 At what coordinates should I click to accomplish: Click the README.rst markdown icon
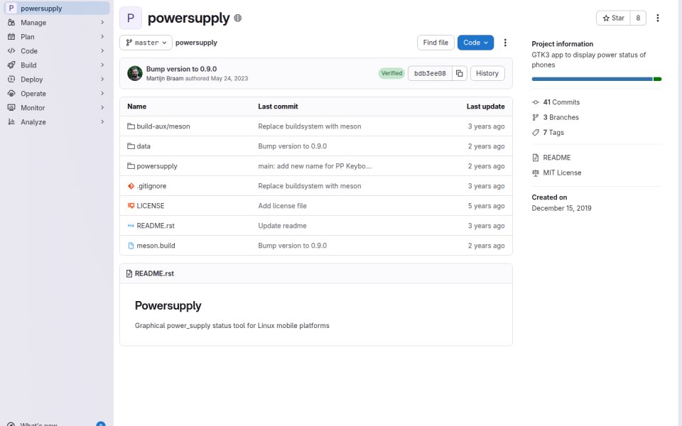click(131, 226)
